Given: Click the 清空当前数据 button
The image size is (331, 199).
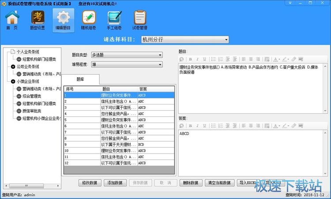Looking at the screenshot, I should coord(219,183).
